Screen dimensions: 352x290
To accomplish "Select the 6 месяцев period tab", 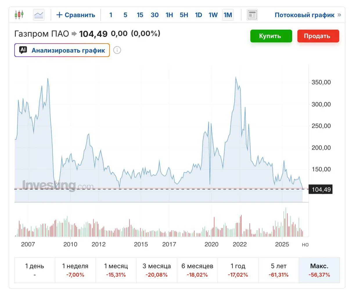I will tap(197, 270).
